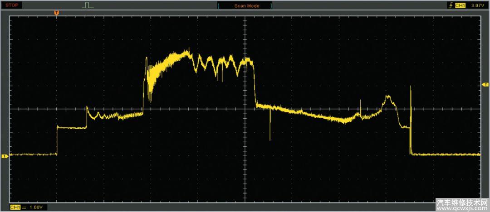Image resolution: width=490 pixels, height=212 pixels.
Task: Open the 1.00V vertical scale setting
Action: [x=37, y=207]
